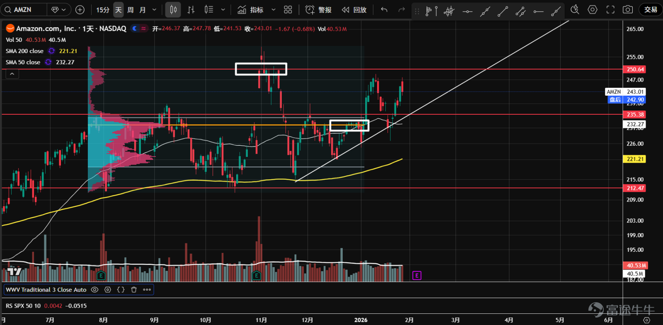Viewport: 663px width, 325px height.
Task: Take a chart snapshot with camera icon
Action: [x=628, y=10]
